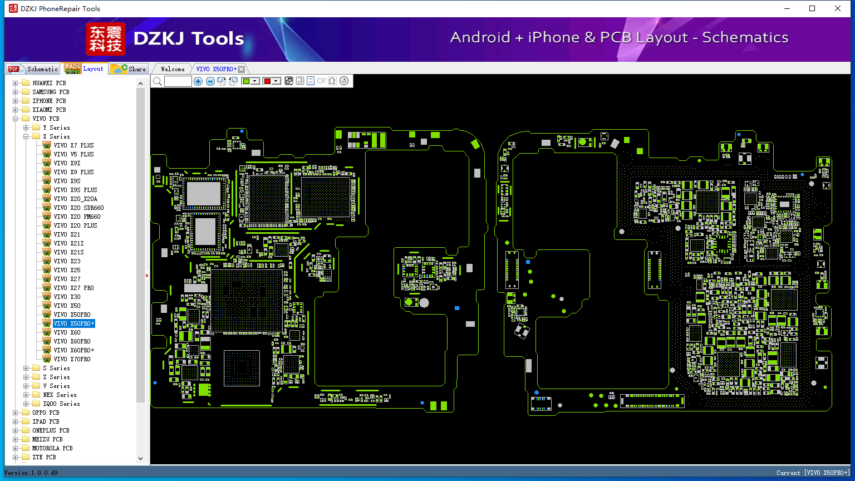The width and height of the screenshot is (855, 481).
Task: Select VIVO X21I in the tree
Action: point(68,243)
